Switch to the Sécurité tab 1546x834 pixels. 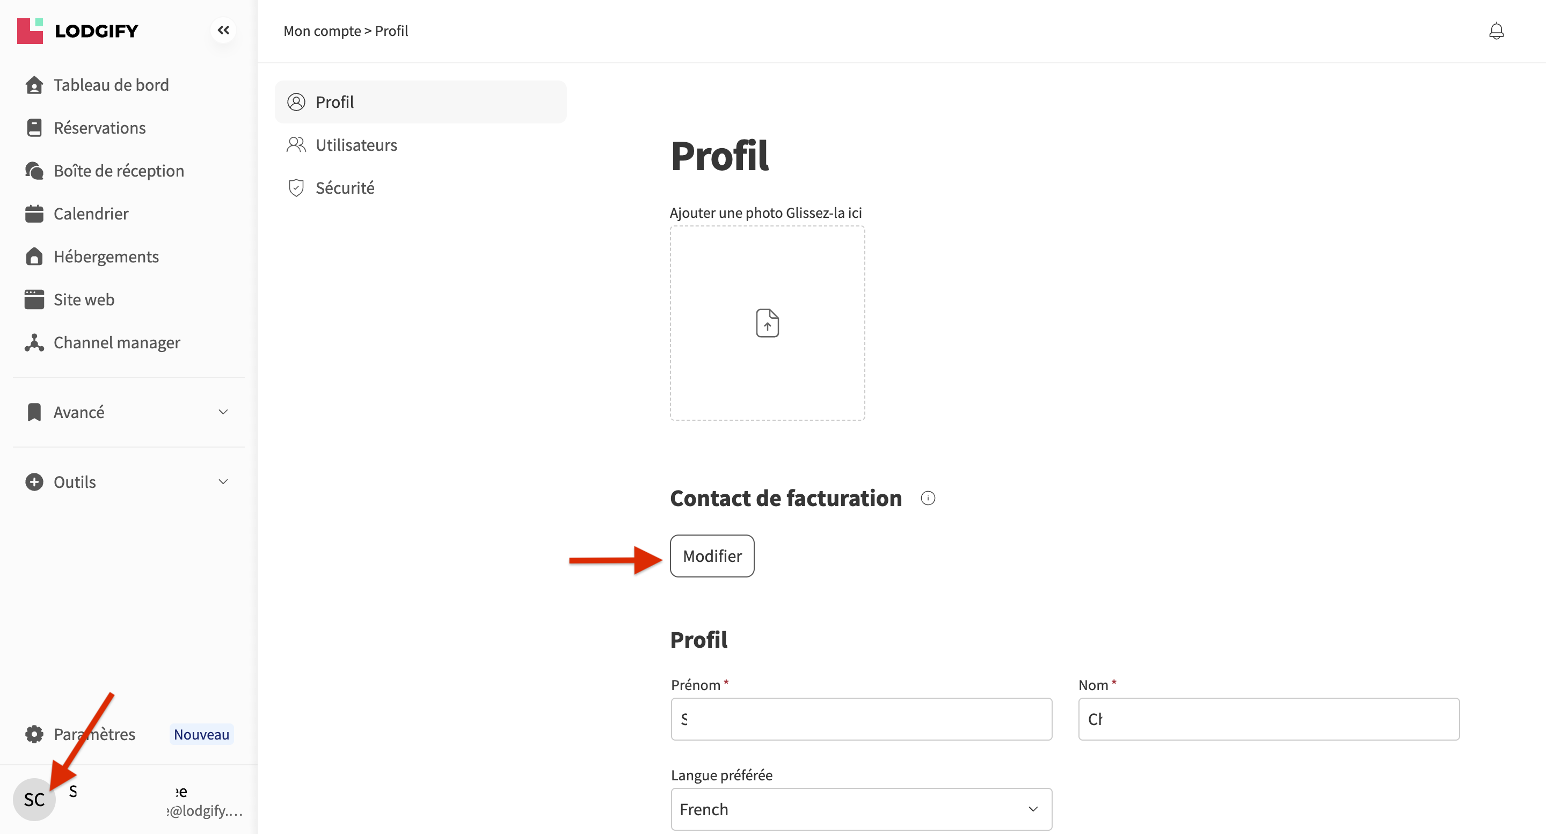(345, 188)
